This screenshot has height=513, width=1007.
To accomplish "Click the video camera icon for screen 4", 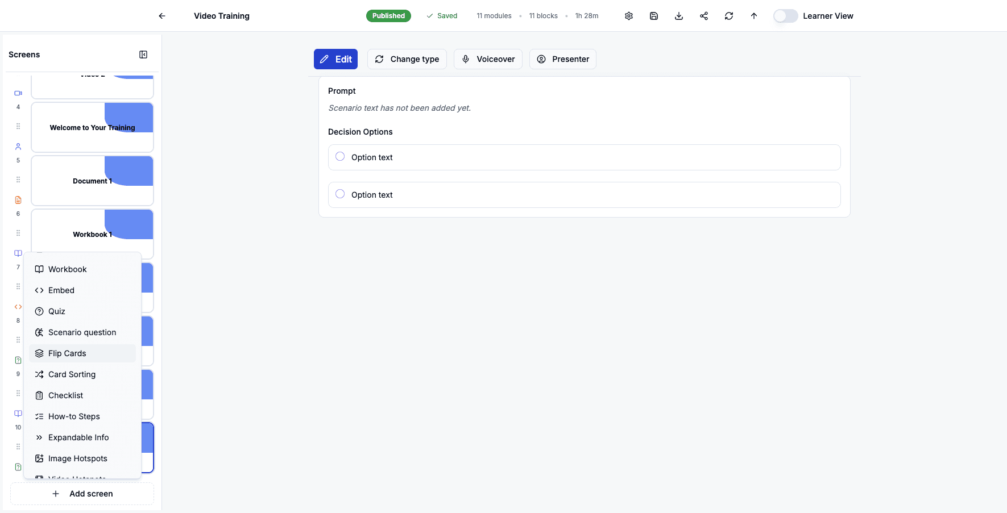I will (x=18, y=93).
